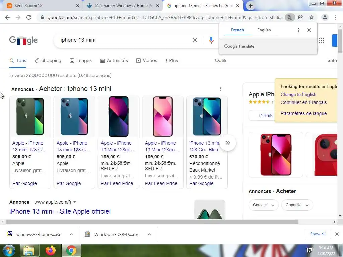
Task: Open the Chrome profile avatar icon
Action: (325, 17)
